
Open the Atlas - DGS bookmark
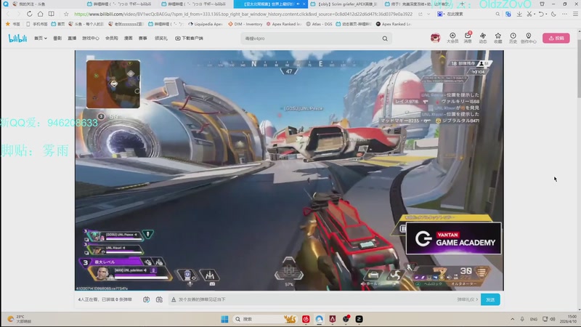click(319, 24)
